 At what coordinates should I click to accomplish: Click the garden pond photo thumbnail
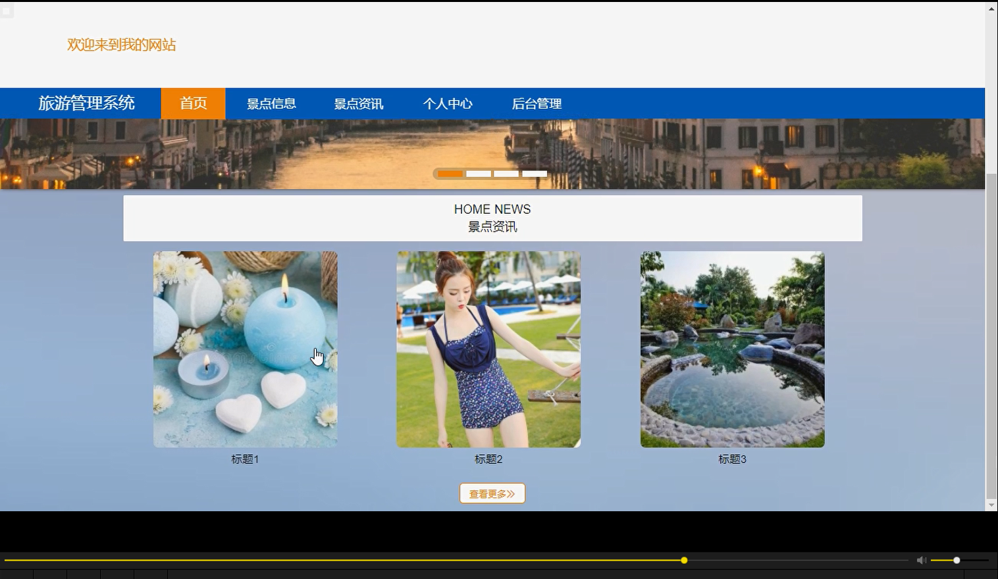(x=731, y=349)
